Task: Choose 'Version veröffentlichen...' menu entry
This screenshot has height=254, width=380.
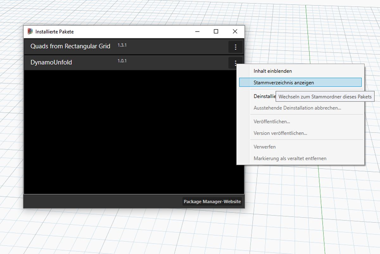Action: tap(280, 133)
